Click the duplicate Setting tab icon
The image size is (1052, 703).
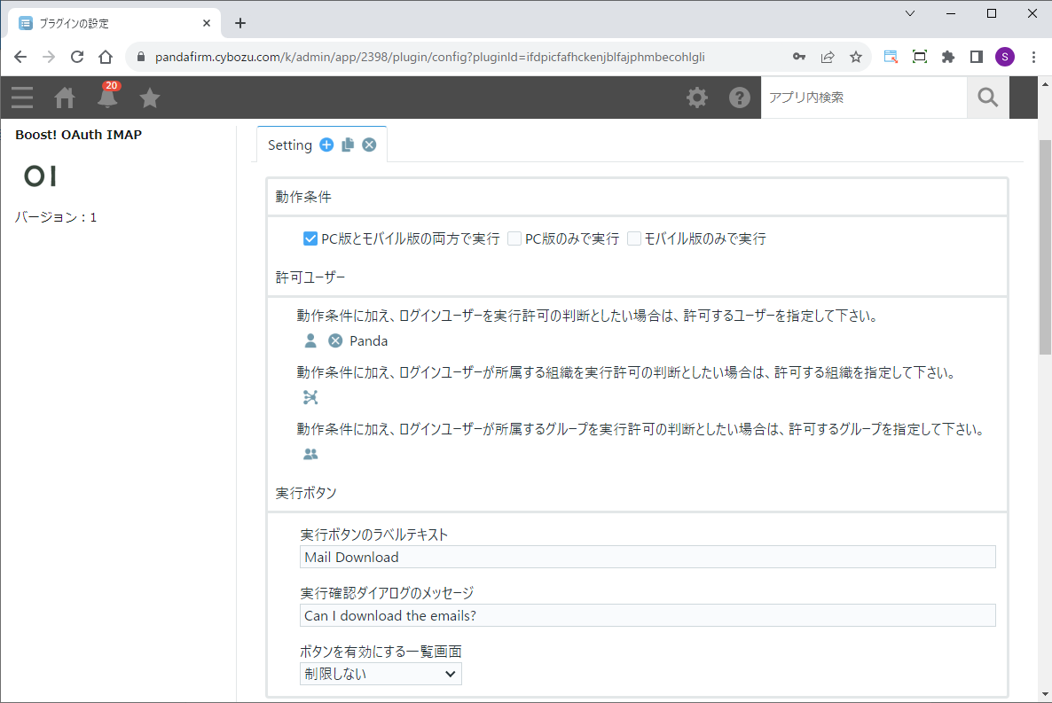click(x=348, y=145)
